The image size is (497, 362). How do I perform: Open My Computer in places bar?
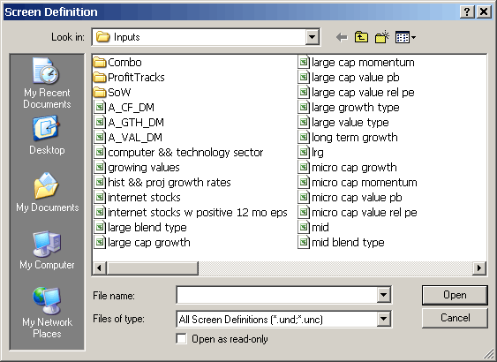[47, 250]
